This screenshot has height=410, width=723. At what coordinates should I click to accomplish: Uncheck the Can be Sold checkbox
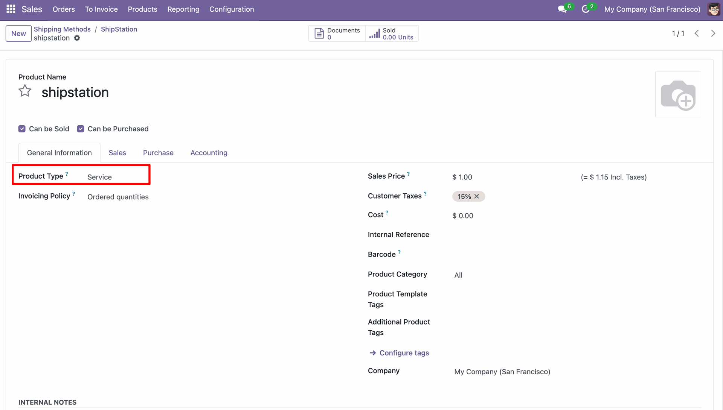tap(22, 129)
